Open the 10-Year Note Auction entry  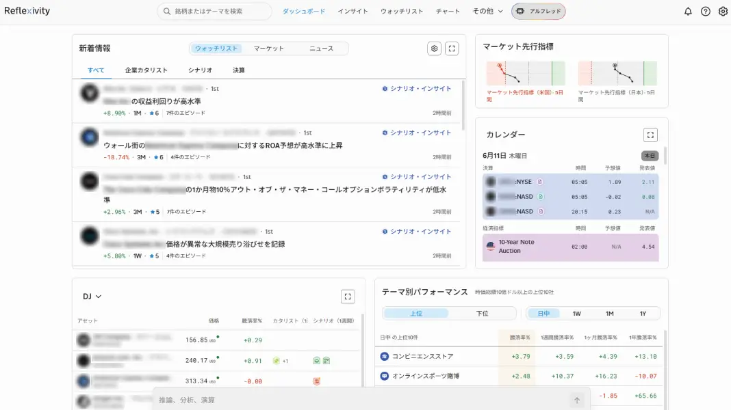(x=571, y=247)
